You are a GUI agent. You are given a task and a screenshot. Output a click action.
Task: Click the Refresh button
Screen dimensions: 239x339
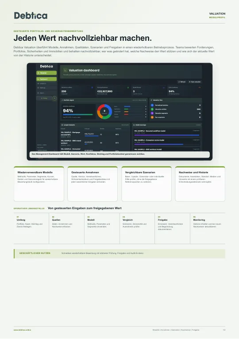tap(182, 82)
